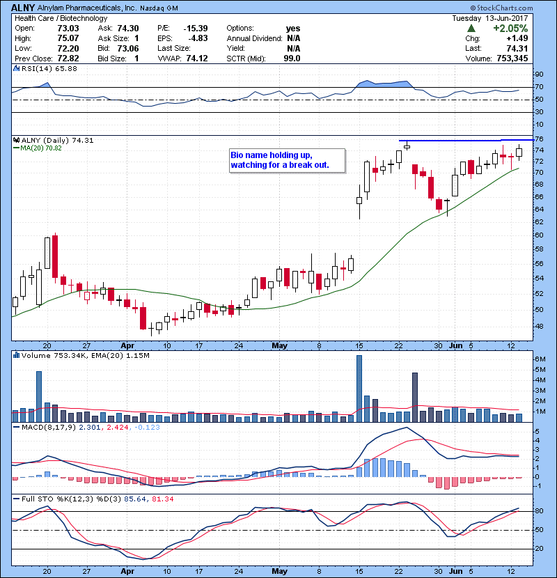Click the +2.05% percent change
557x578 pixels.
pos(510,29)
